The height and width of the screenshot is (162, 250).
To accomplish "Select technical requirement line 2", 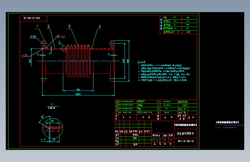I will (164, 68).
